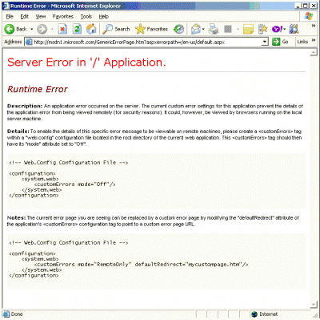Expand the dropdown next to the grey Edit icon

[238, 29]
